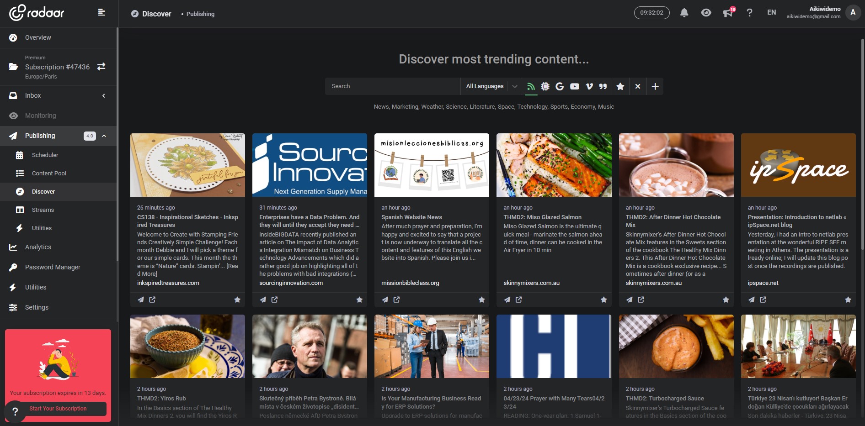
Task: Share the CS138 Inspirational Sketches post
Action: tap(141, 300)
